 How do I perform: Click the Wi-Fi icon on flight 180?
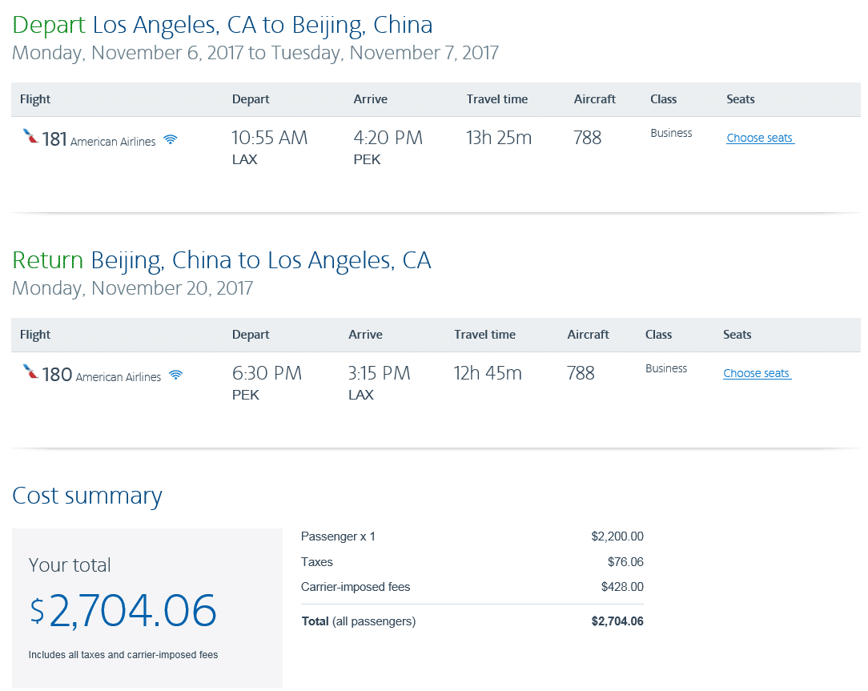[175, 375]
